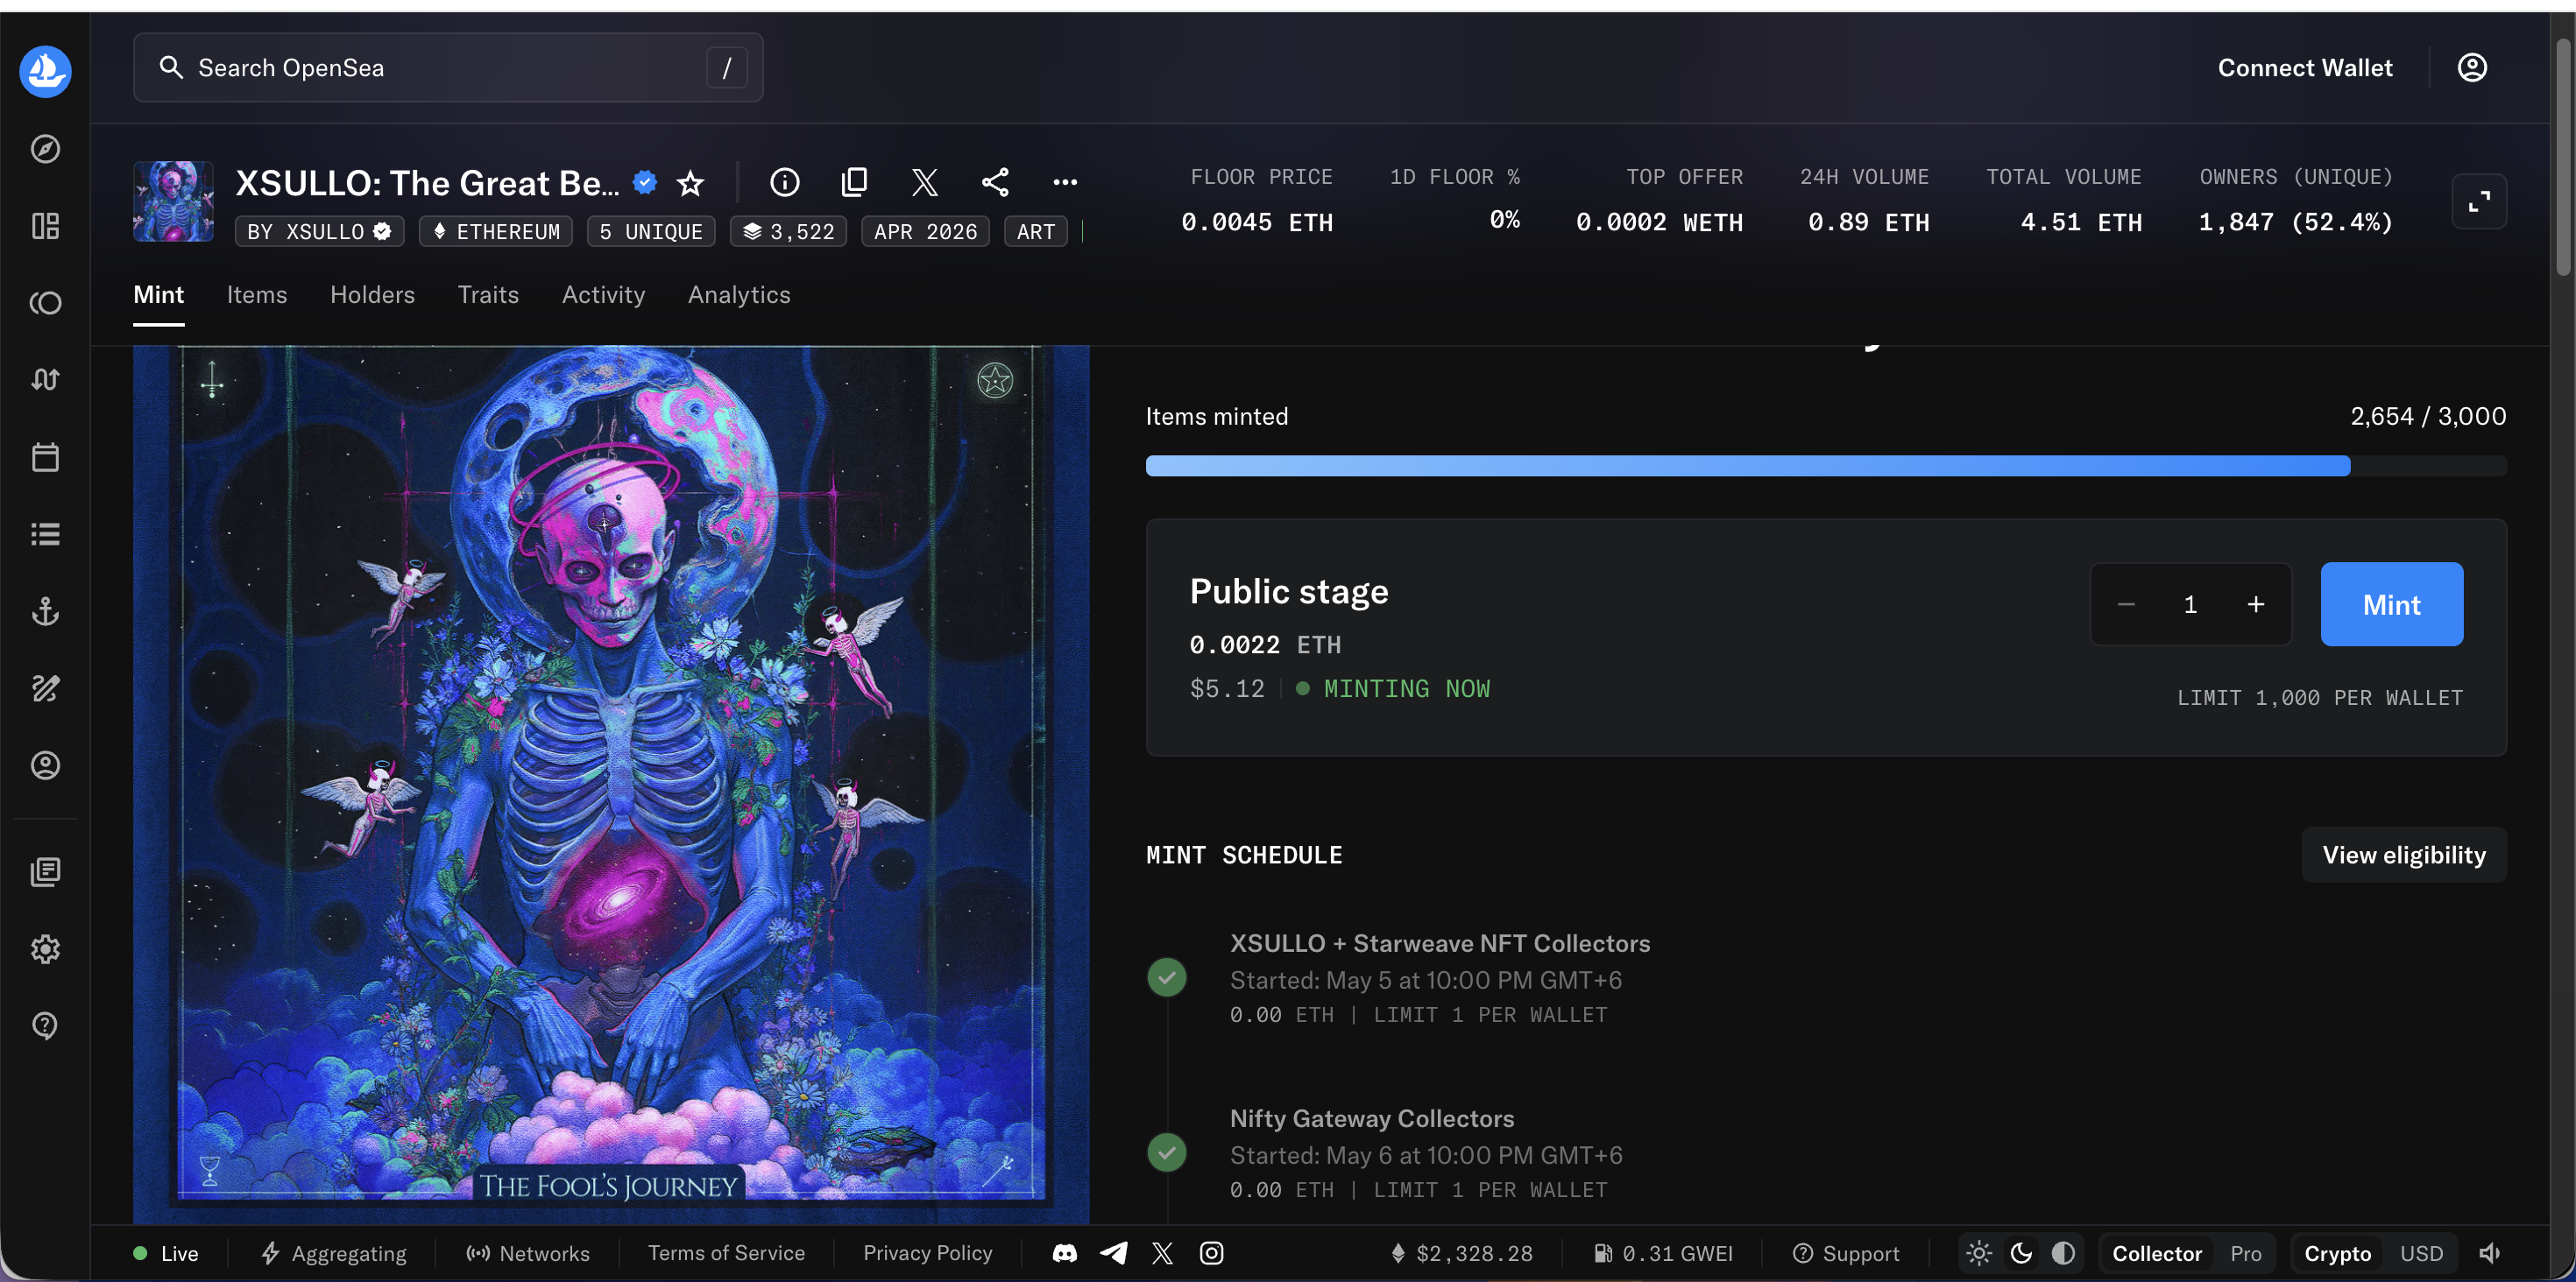Open the BY XSULLO creator badge
The height and width of the screenshot is (1282, 2576).
click(x=320, y=232)
